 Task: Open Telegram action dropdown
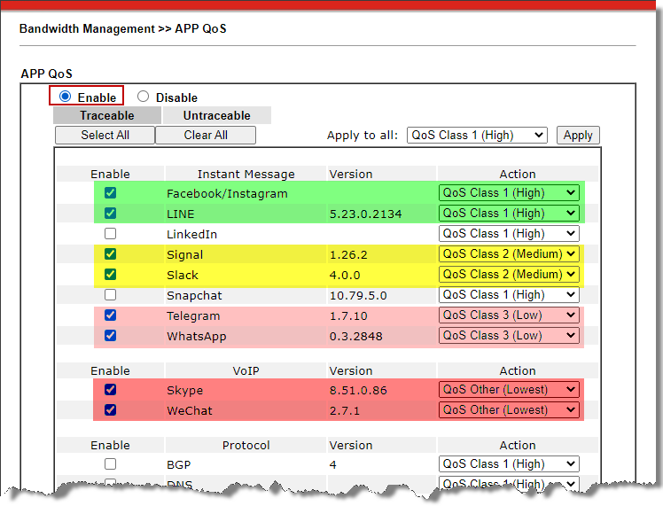(509, 315)
